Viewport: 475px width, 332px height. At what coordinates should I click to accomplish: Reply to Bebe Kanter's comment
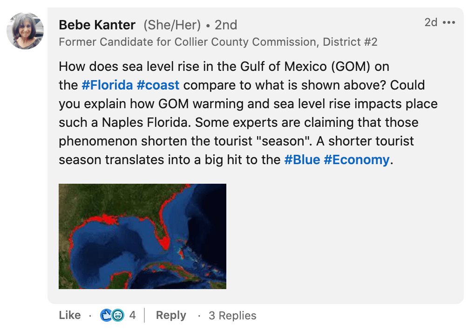171,315
